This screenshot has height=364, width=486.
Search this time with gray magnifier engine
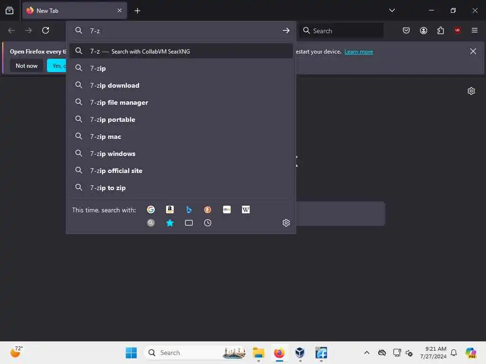point(151,223)
